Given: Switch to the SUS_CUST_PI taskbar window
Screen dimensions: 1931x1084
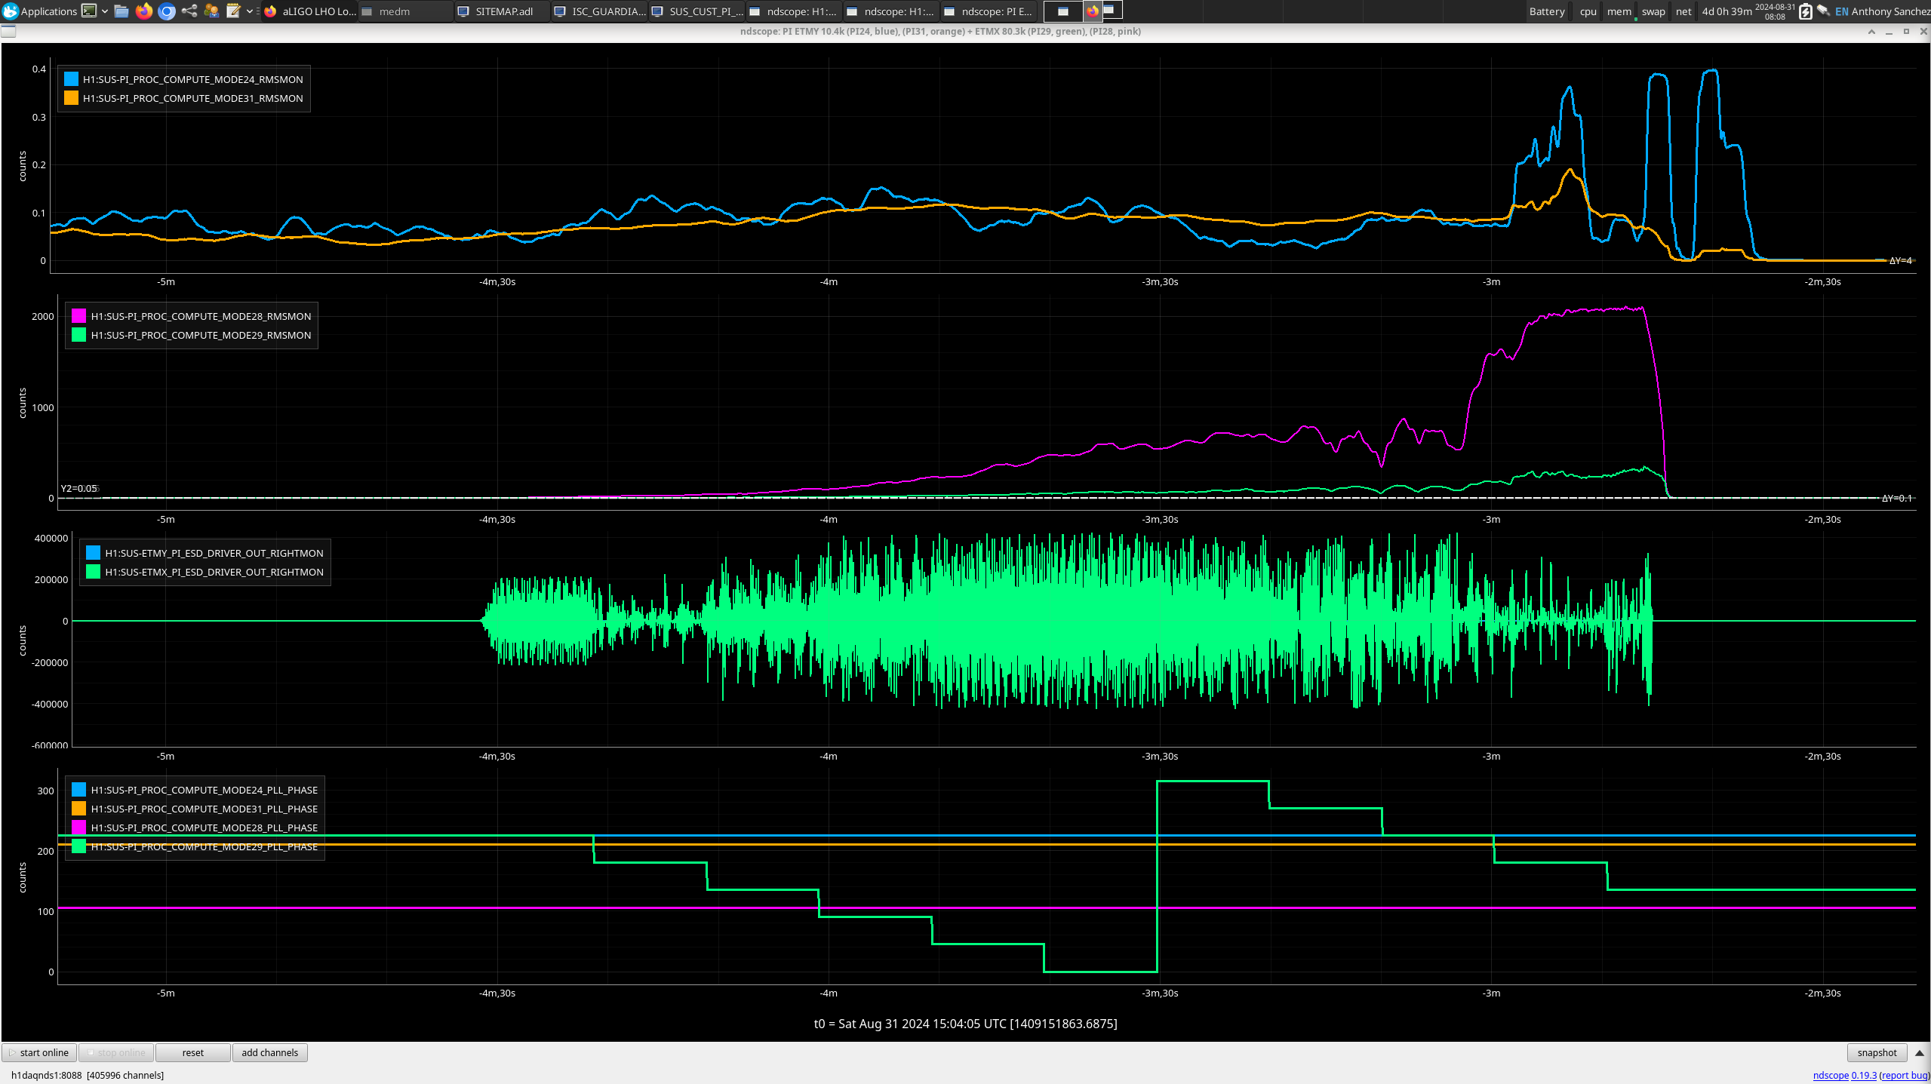Looking at the screenshot, I should pyautogui.click(x=698, y=11).
